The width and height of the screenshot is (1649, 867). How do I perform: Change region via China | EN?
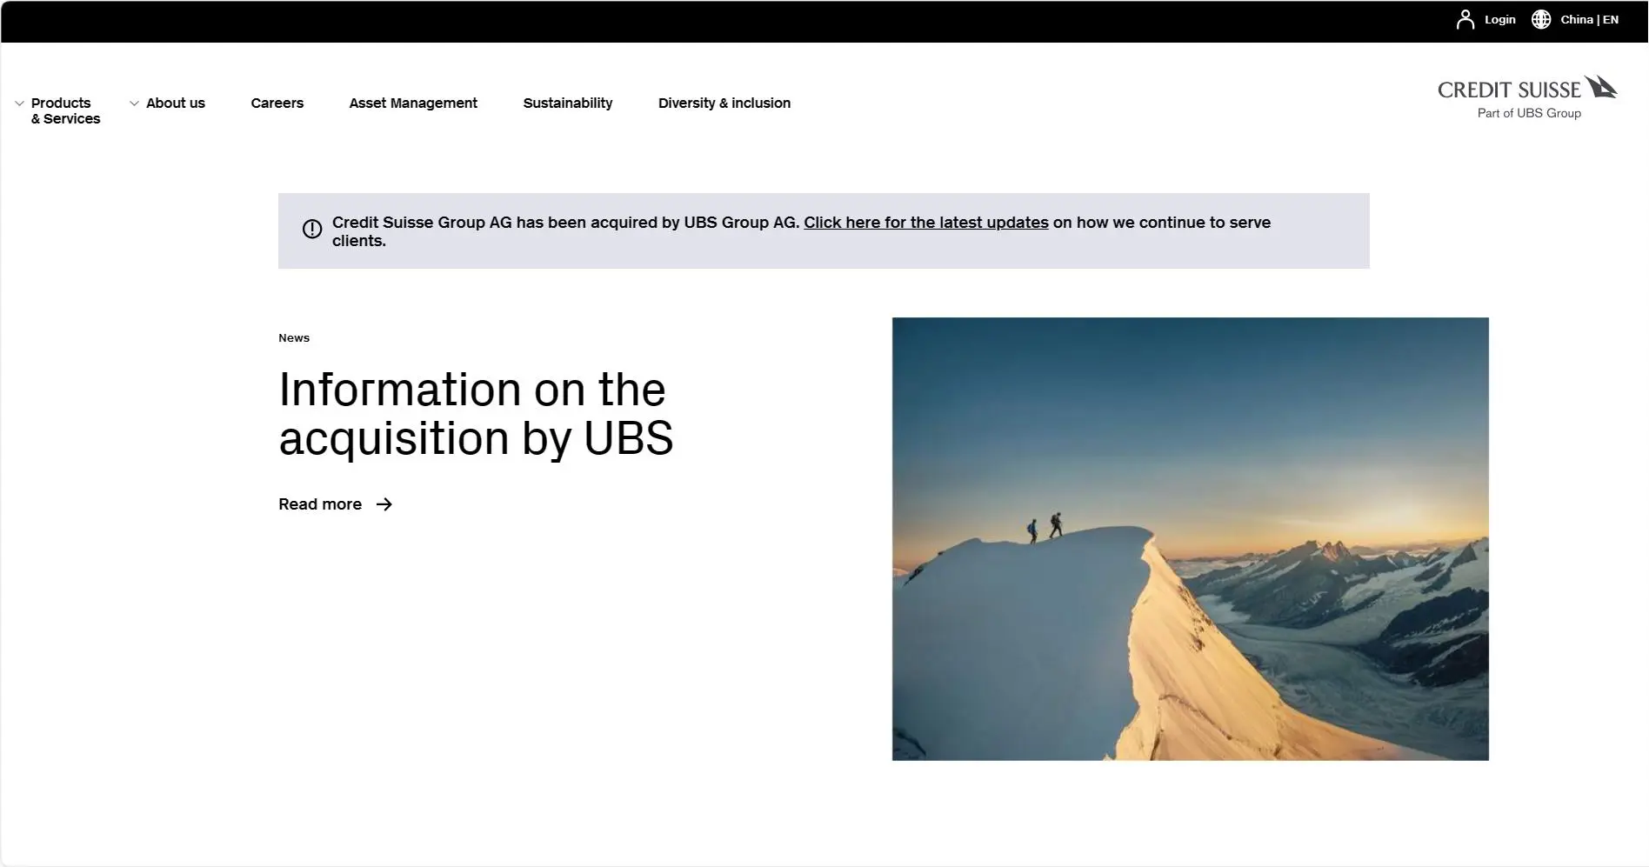pos(1589,19)
